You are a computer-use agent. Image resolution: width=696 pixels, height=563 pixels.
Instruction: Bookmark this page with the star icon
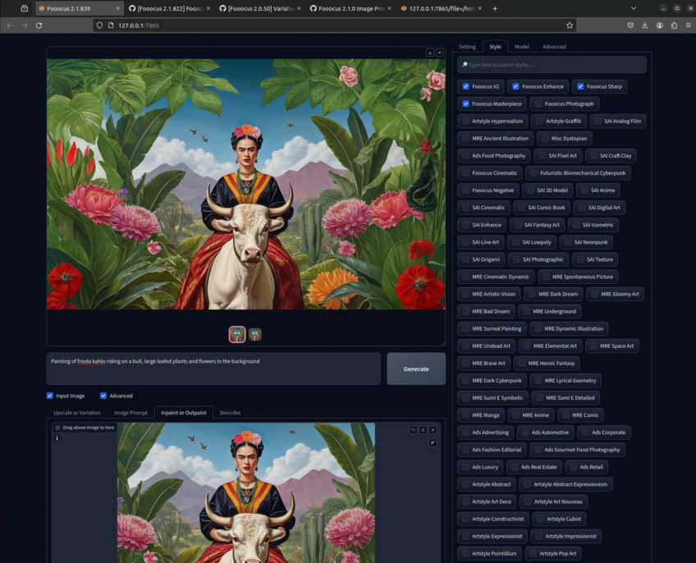(x=570, y=25)
